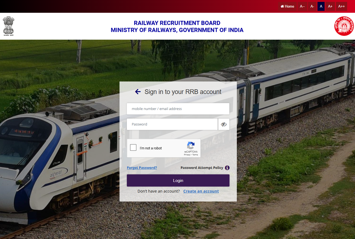This screenshot has width=355, height=239.
Task: Reset font to default A size
Action: pos(321,6)
